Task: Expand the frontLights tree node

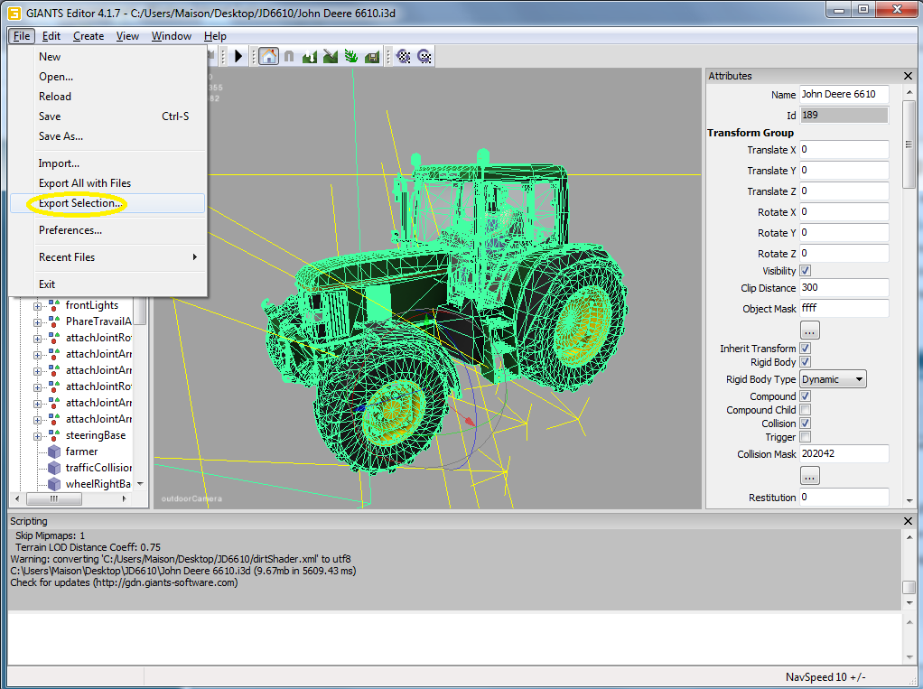Action: (37, 306)
